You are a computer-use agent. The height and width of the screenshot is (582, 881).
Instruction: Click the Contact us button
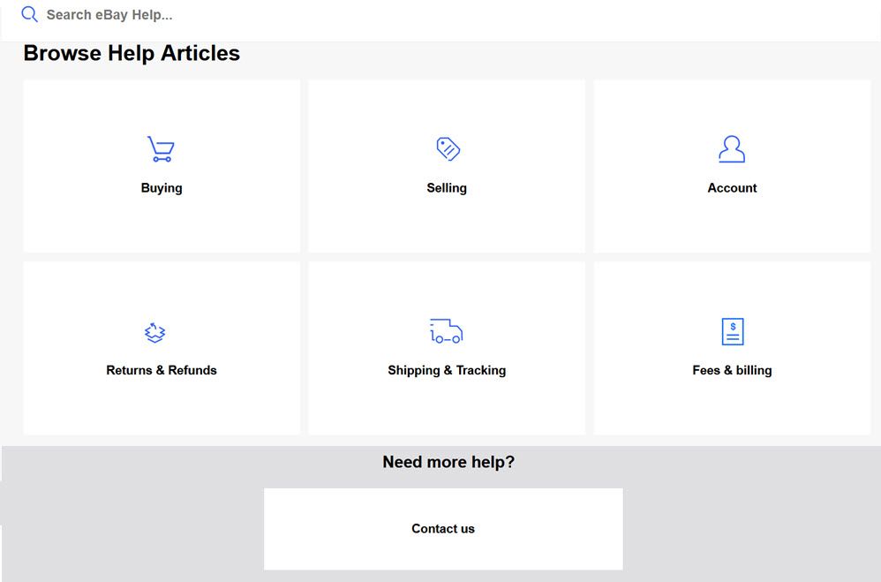[x=443, y=529]
